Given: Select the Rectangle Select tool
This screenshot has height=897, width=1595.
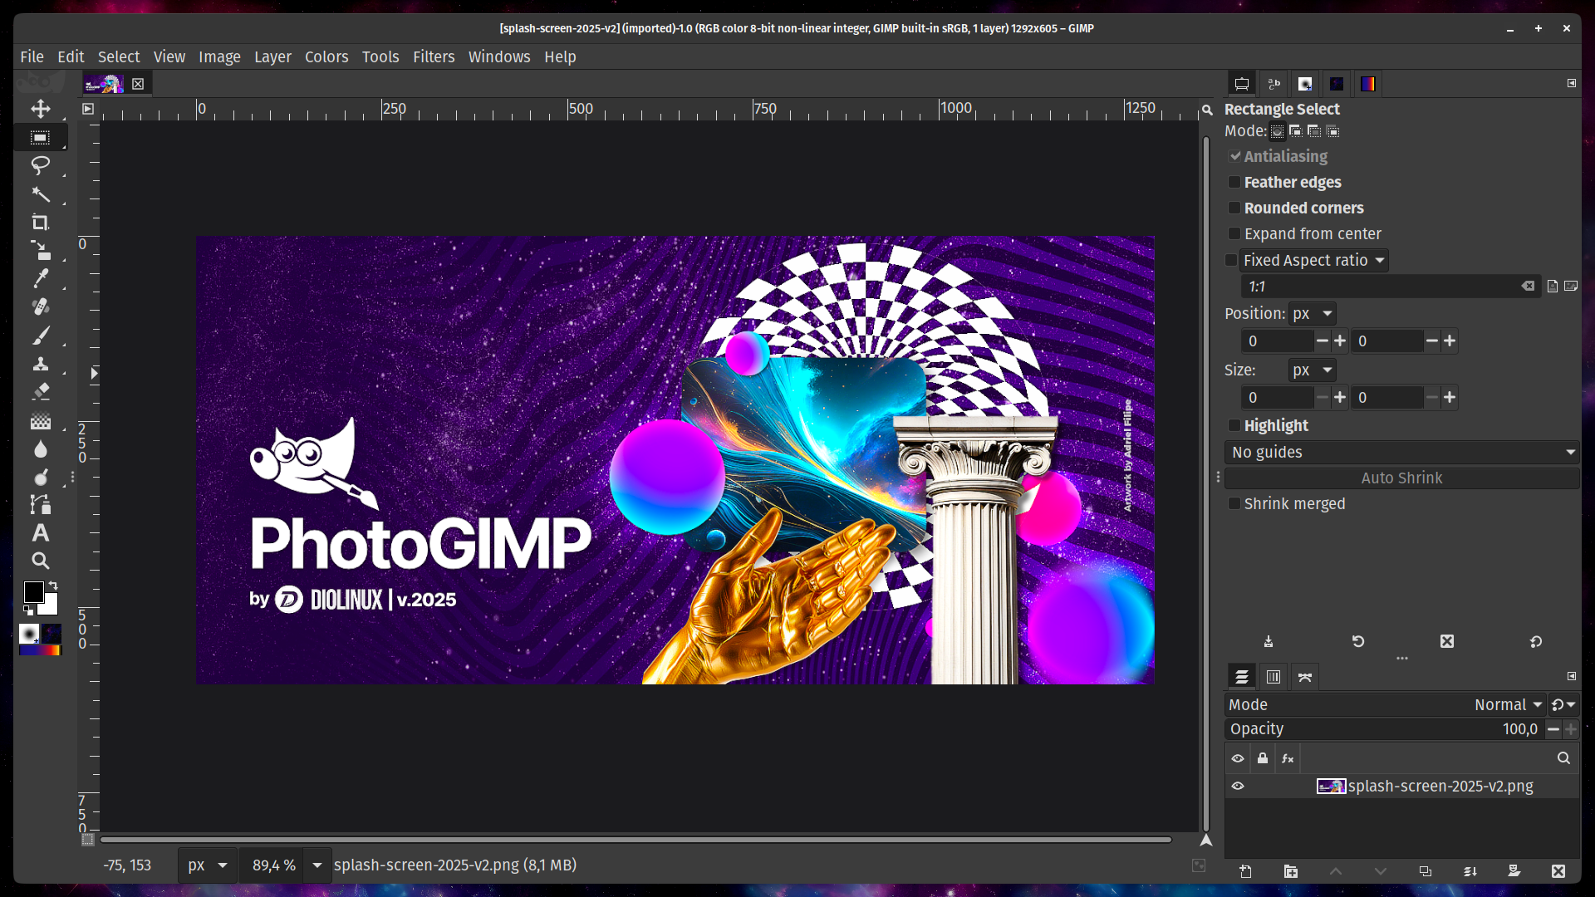Looking at the screenshot, I should coord(41,137).
